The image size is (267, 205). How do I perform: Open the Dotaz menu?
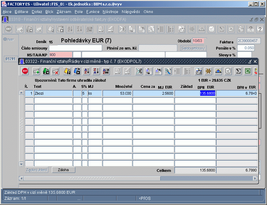tap(37, 12)
